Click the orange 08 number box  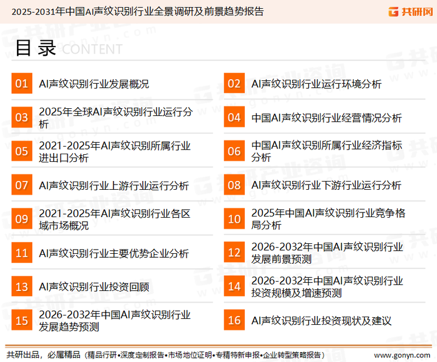click(234, 185)
